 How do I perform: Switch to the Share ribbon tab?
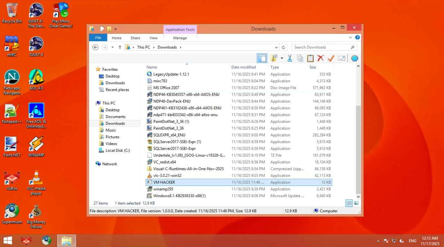coord(135,38)
